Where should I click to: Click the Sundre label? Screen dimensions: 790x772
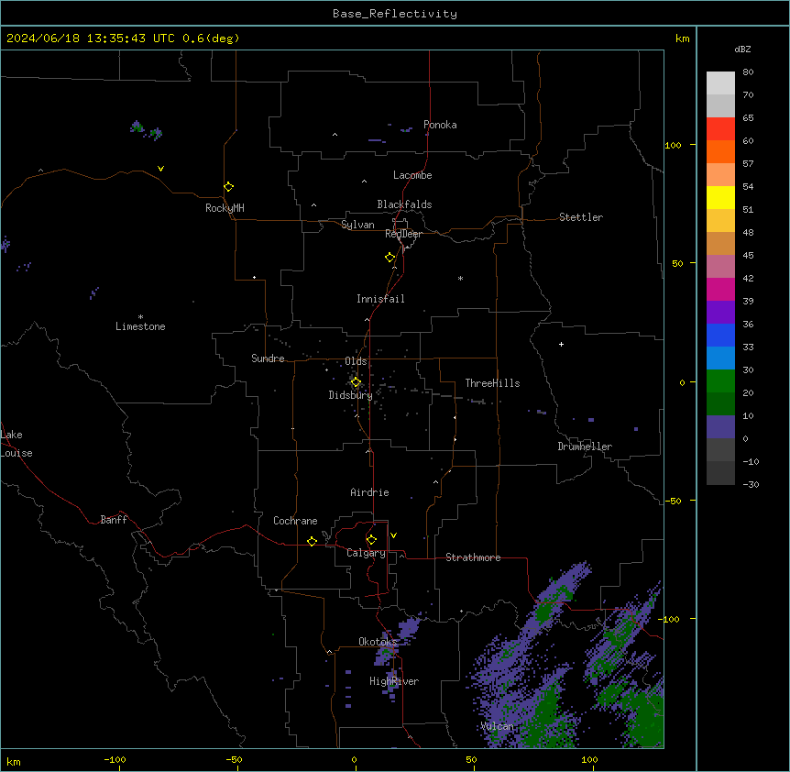click(268, 358)
